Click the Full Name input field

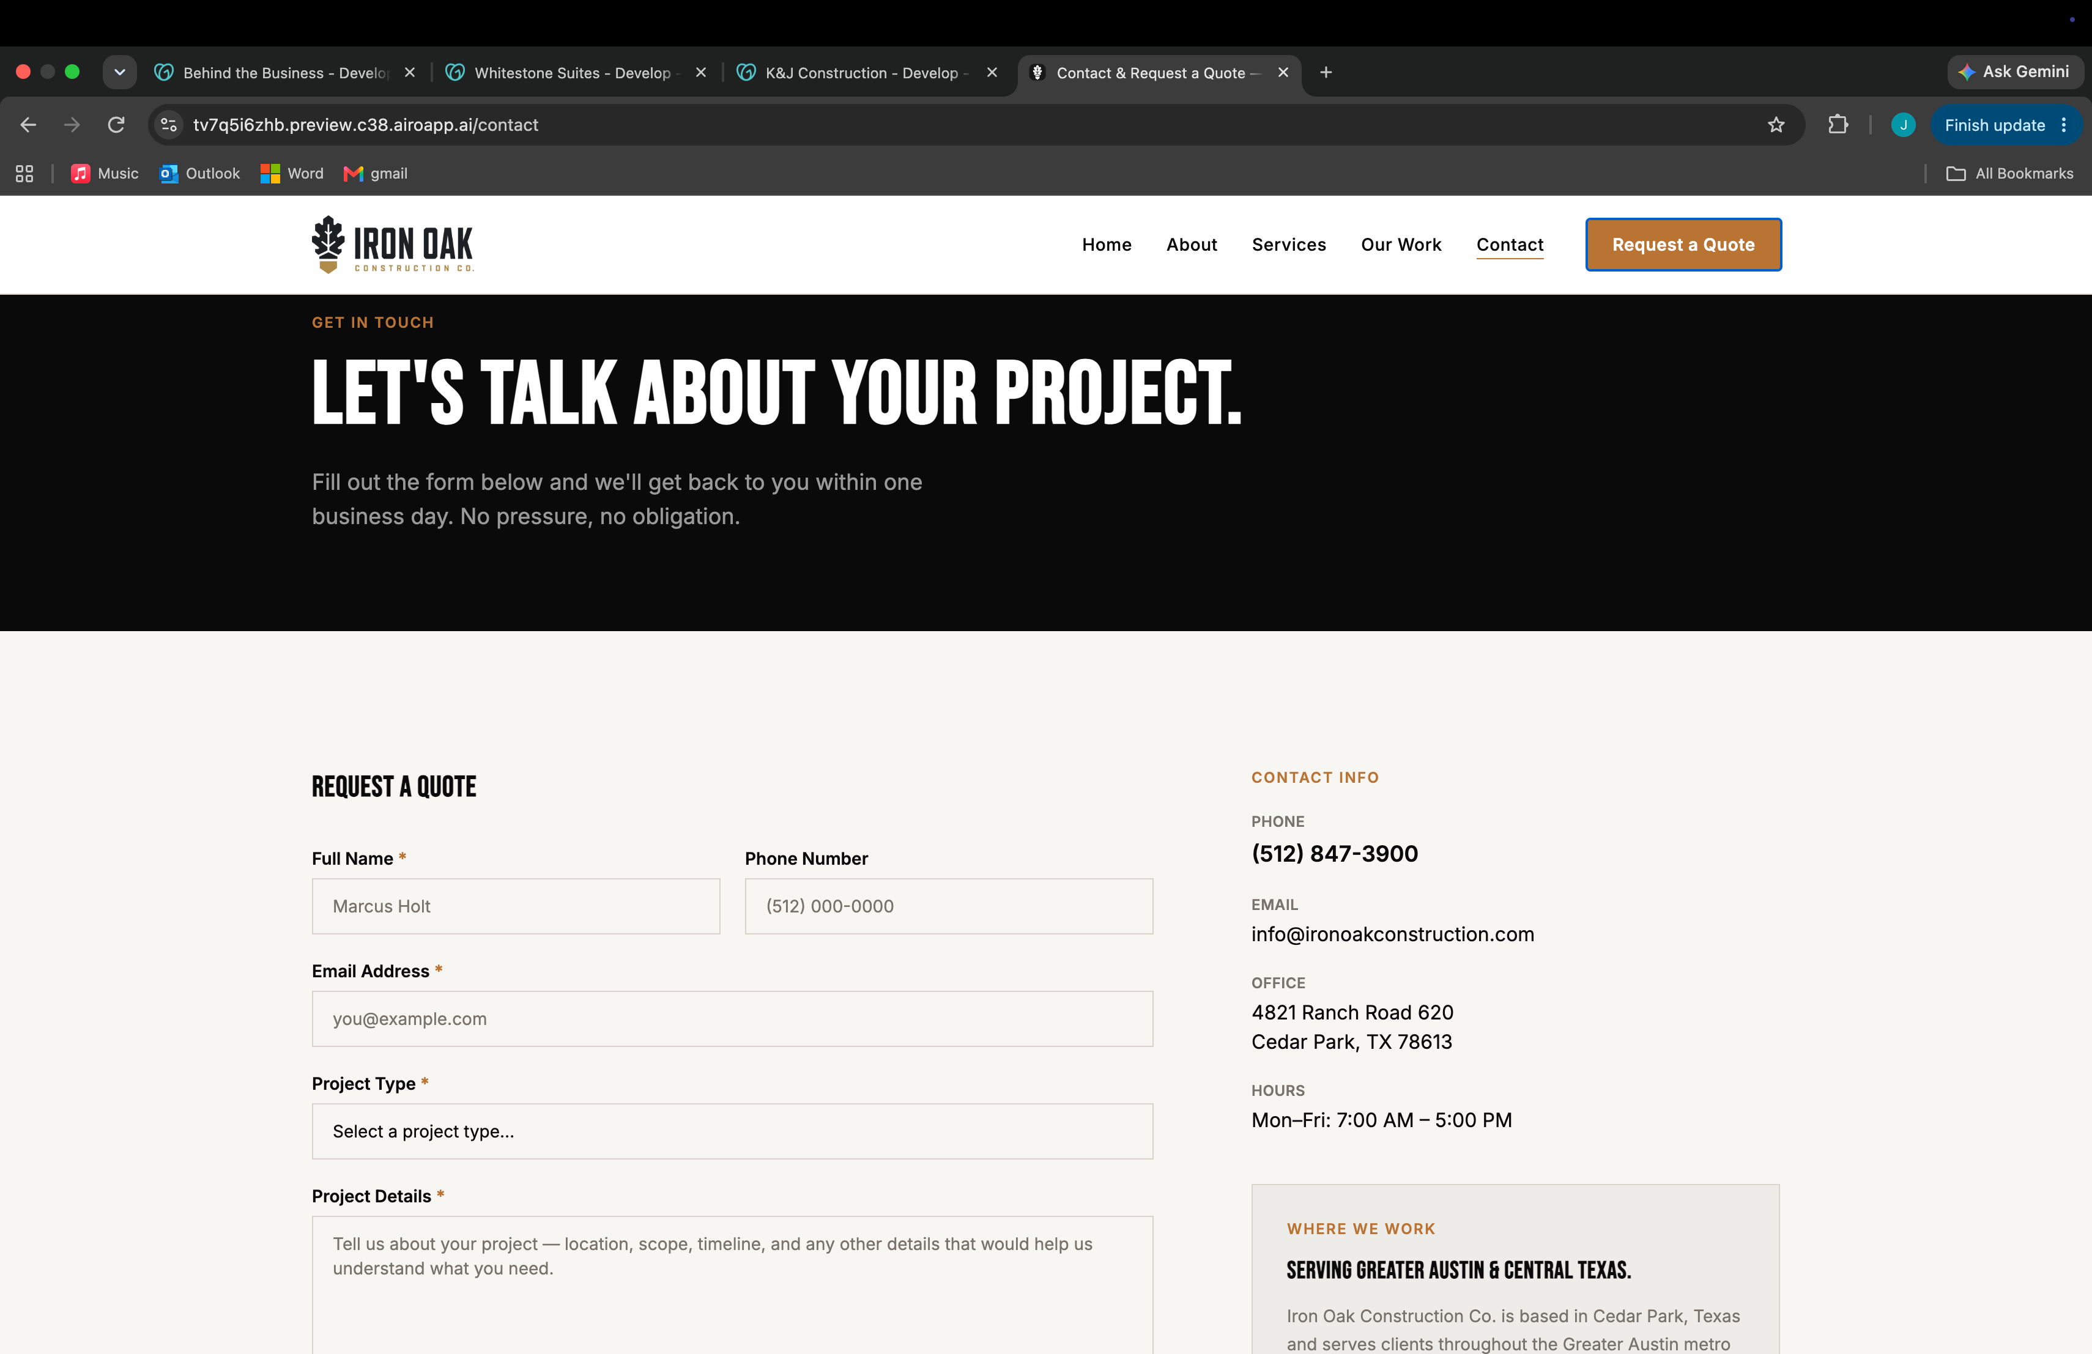[x=516, y=906]
